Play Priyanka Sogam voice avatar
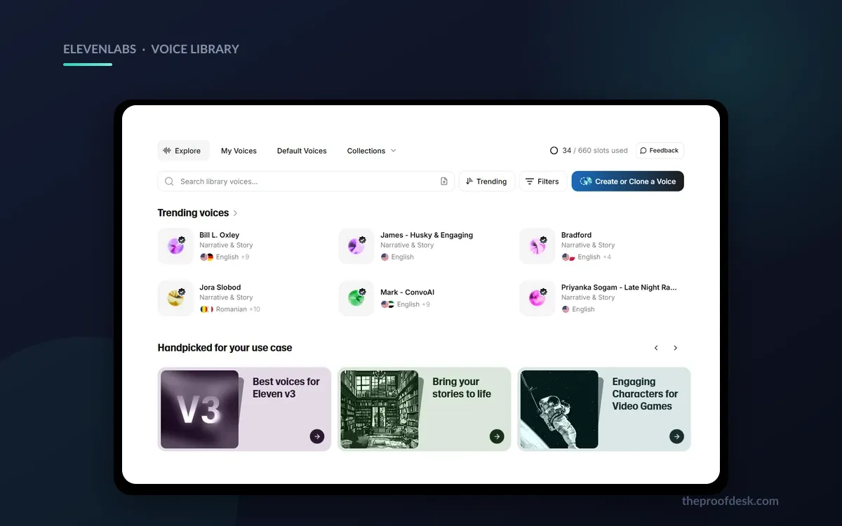Screen dimensions: 842x526 tap(537, 298)
